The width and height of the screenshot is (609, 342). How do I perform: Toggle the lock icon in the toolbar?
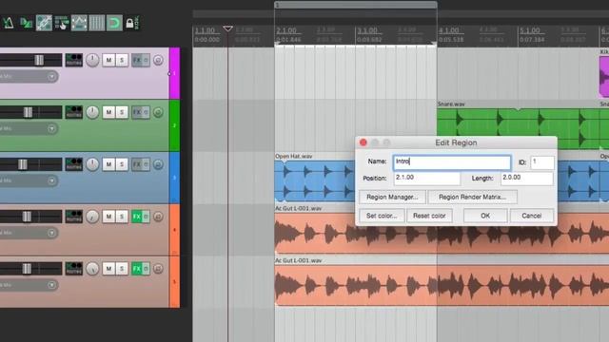pyautogui.click(x=129, y=23)
